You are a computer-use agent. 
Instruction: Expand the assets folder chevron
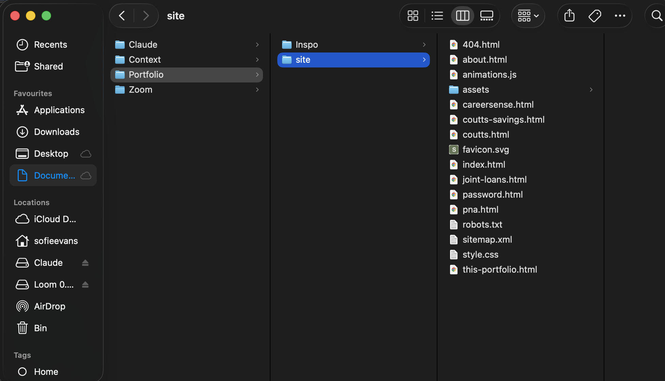tap(591, 90)
